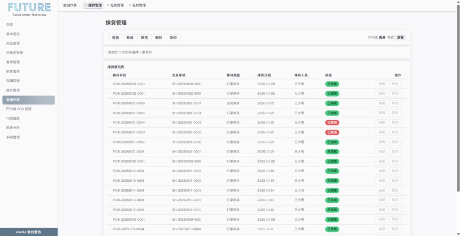This screenshot has height=236, width=460.
Task: Click shipment number SH-20260128-0001
Action: [x=187, y=84]
